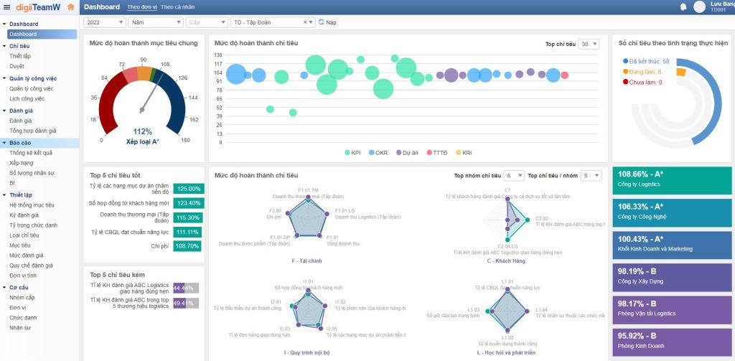Screen dimensions: 735x361
Task: Toggle Đang làm: 6 legend entry
Action: 642,72
